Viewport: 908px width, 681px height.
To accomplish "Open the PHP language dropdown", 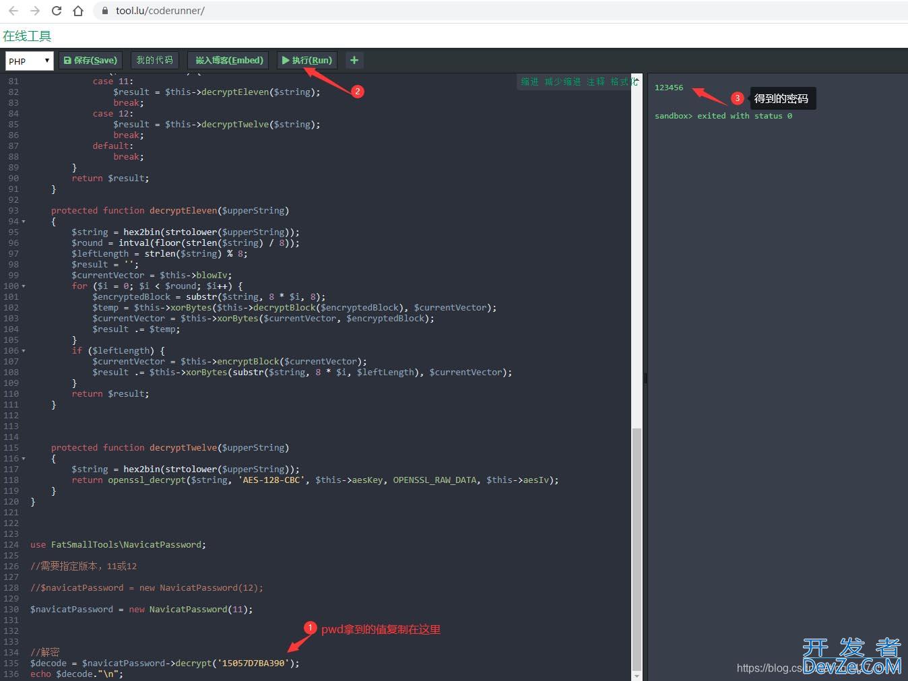I will (x=29, y=61).
